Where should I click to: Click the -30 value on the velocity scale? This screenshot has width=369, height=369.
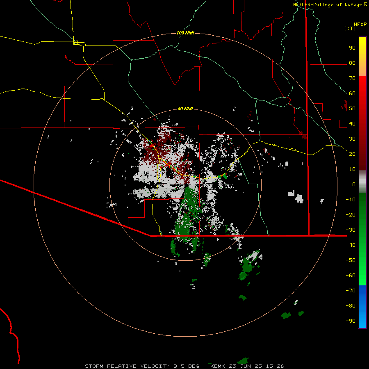click(x=351, y=230)
